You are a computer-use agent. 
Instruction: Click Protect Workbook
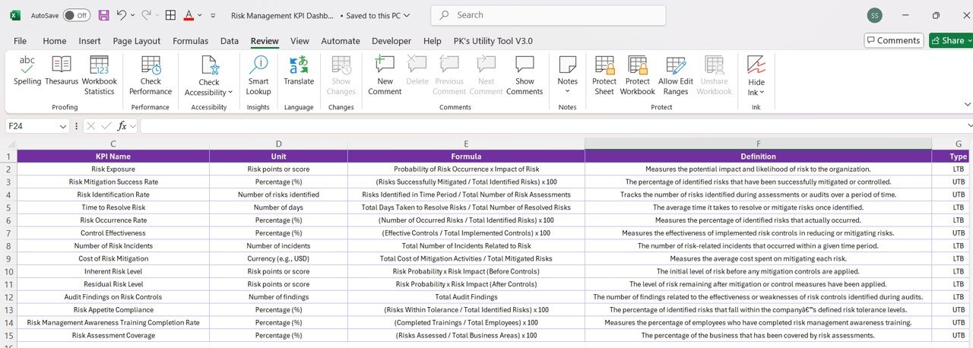(637, 74)
